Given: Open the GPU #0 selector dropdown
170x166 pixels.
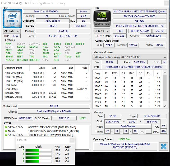Looking at the screenshot, I should click(102, 31).
